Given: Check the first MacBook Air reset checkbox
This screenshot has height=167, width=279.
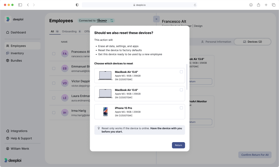Looking at the screenshot, I should click(181, 72).
